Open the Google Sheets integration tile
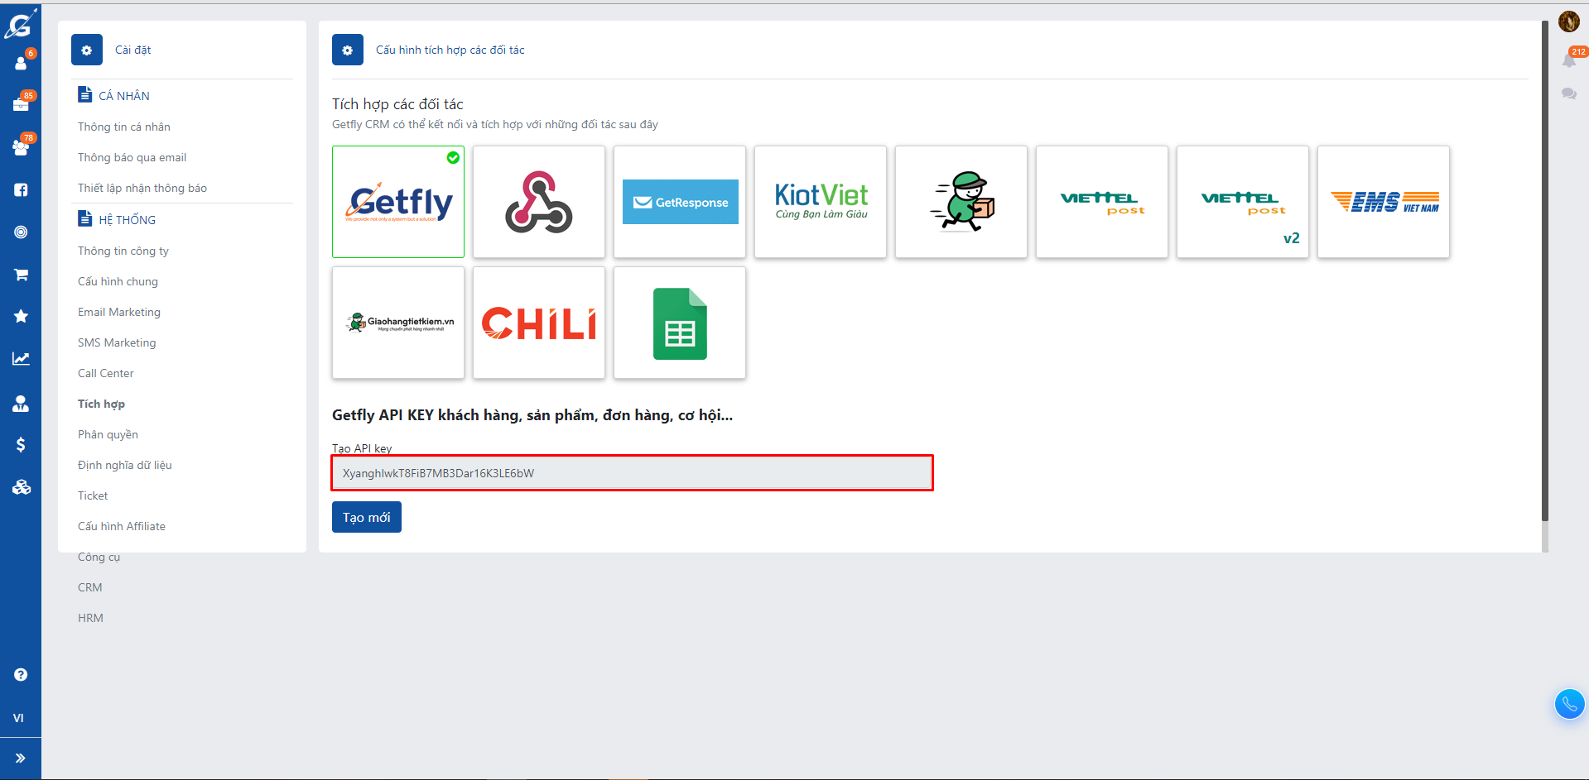Image resolution: width=1589 pixels, height=780 pixels. [x=680, y=323]
